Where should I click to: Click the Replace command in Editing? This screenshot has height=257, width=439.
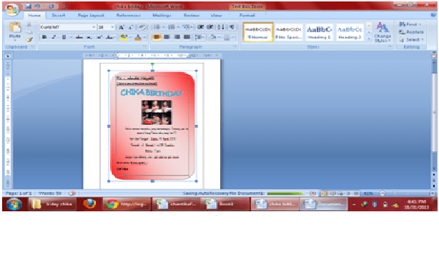point(411,32)
